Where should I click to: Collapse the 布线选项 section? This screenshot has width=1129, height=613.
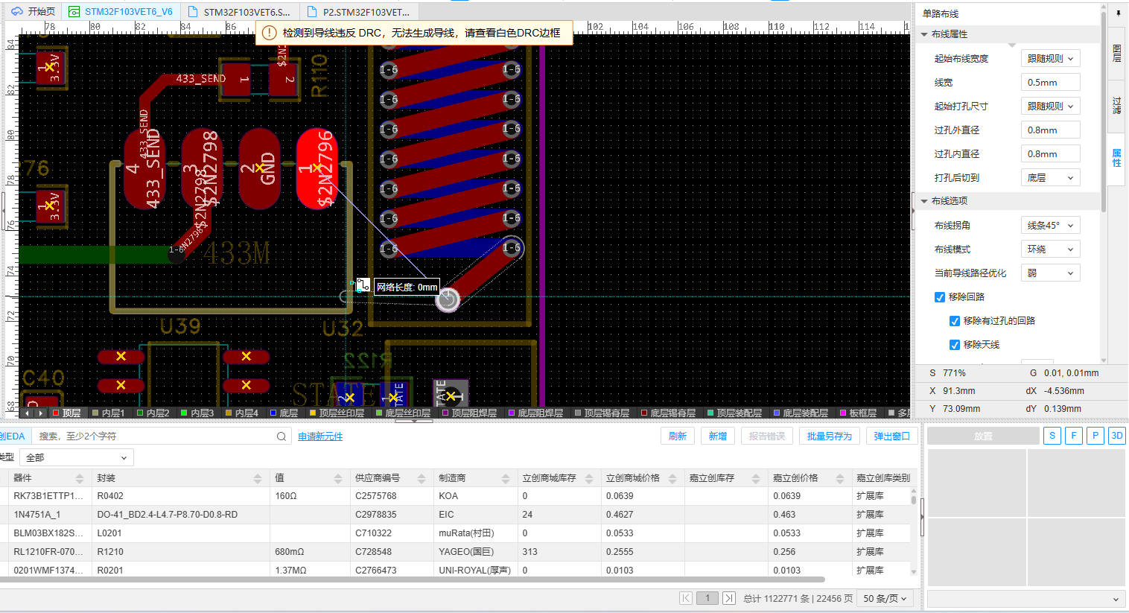[924, 201]
